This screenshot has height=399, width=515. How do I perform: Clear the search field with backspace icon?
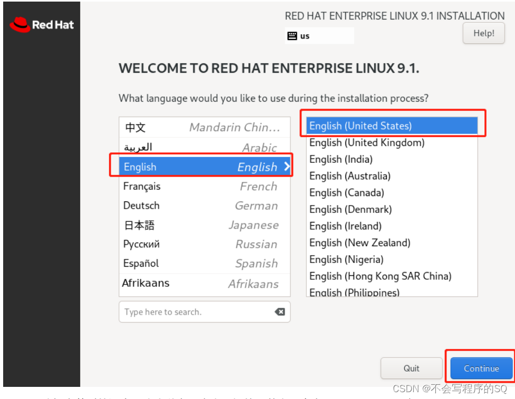tap(280, 312)
